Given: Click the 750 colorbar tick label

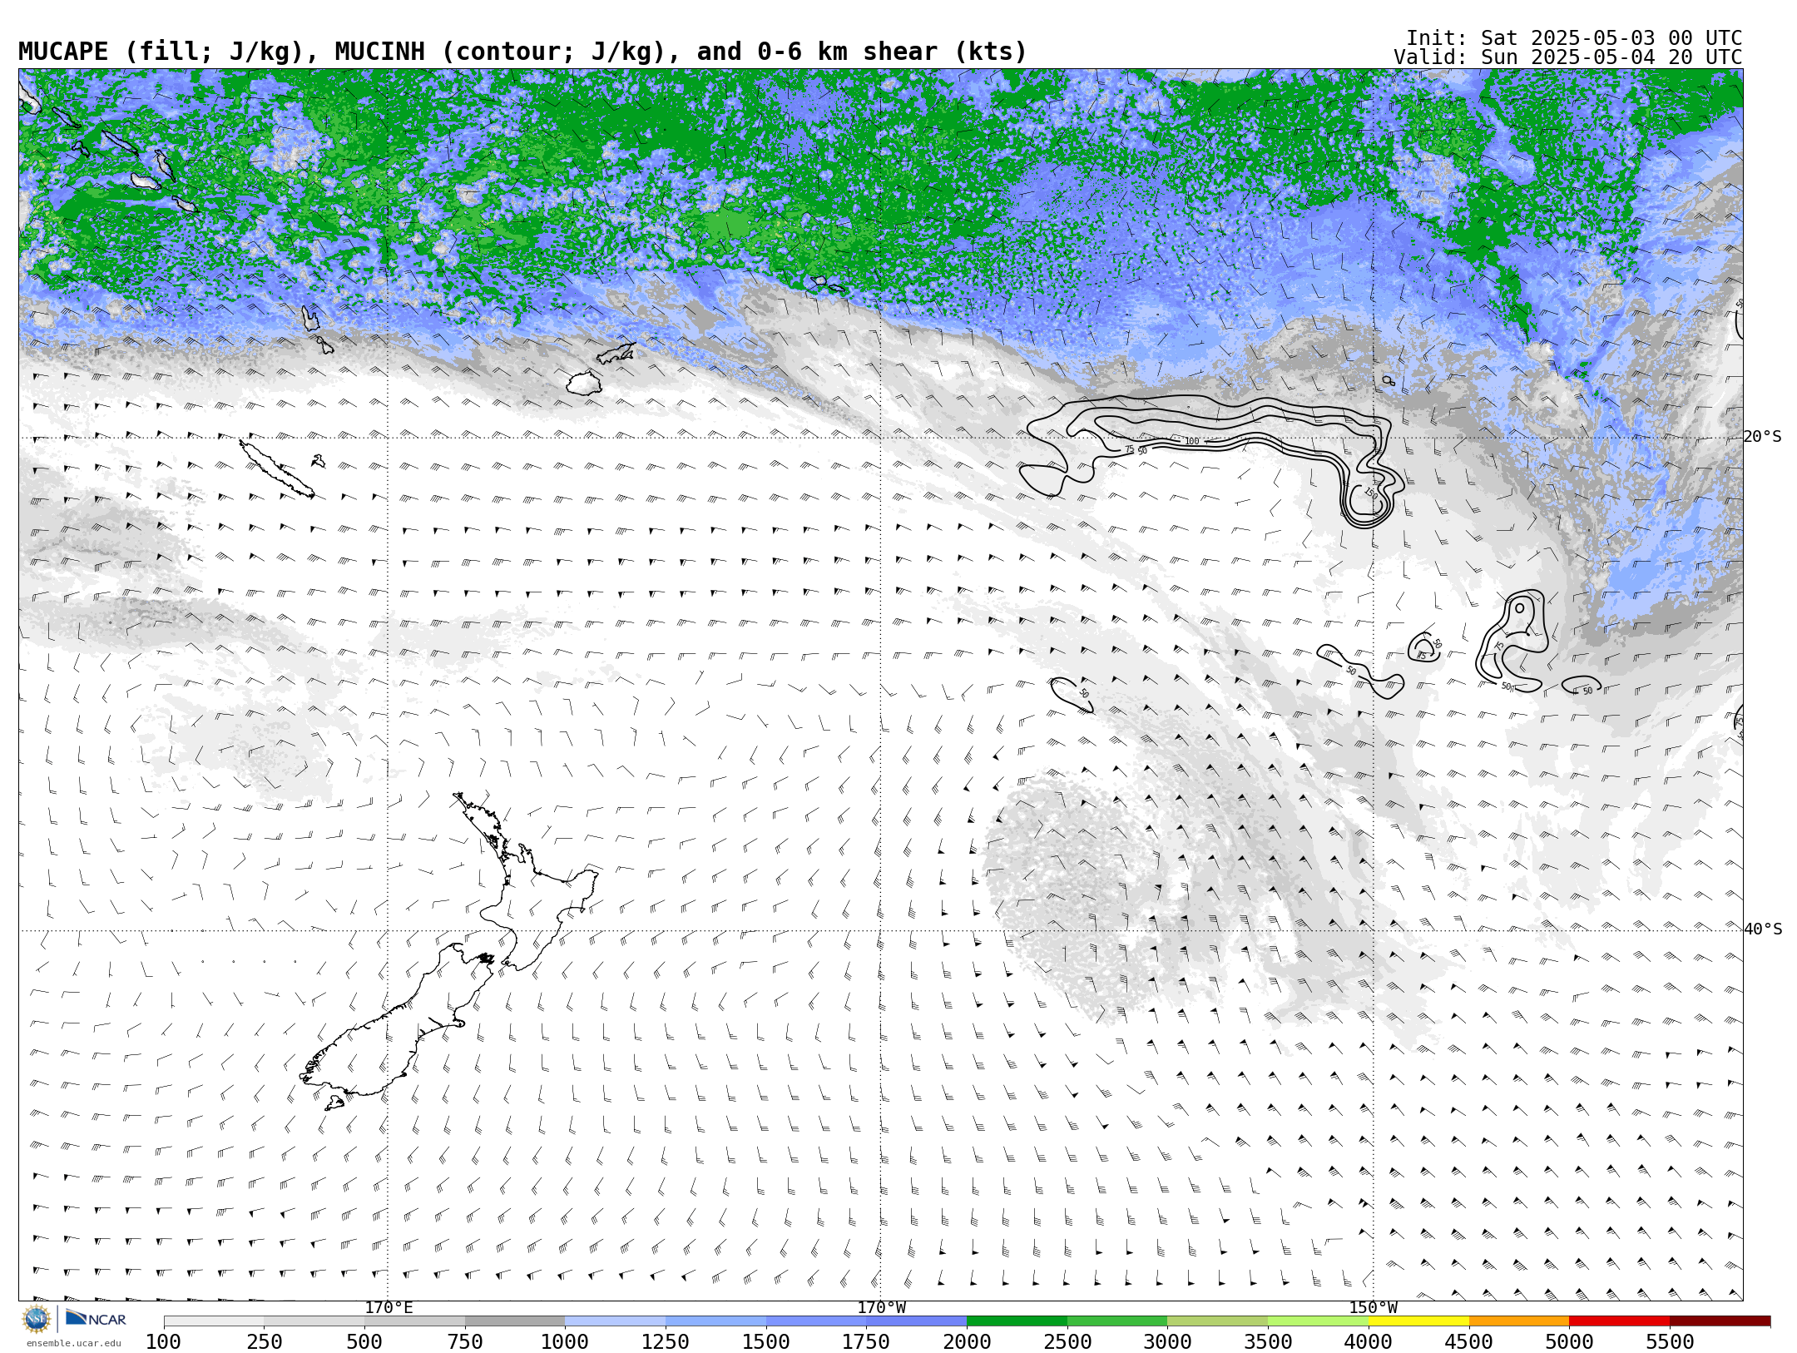Looking at the screenshot, I should pos(465,1342).
